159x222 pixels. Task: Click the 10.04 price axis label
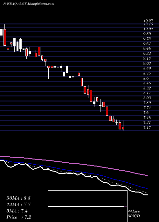tap(149, 29)
